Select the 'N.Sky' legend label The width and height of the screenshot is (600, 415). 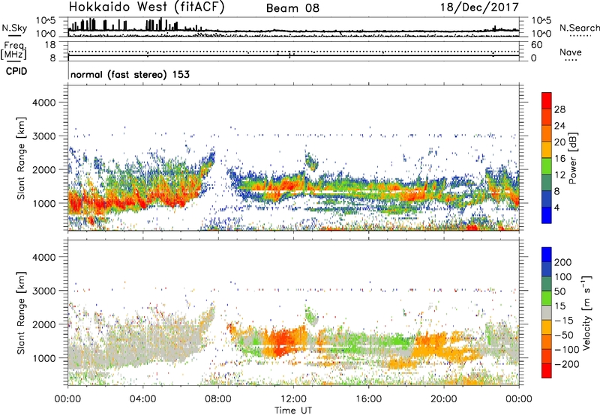coord(14,28)
